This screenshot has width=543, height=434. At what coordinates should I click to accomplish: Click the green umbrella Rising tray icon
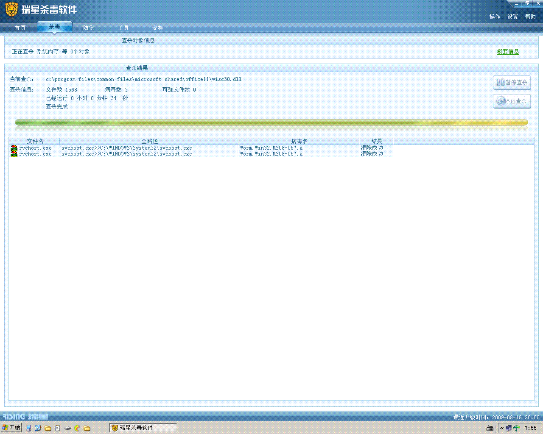click(x=516, y=428)
